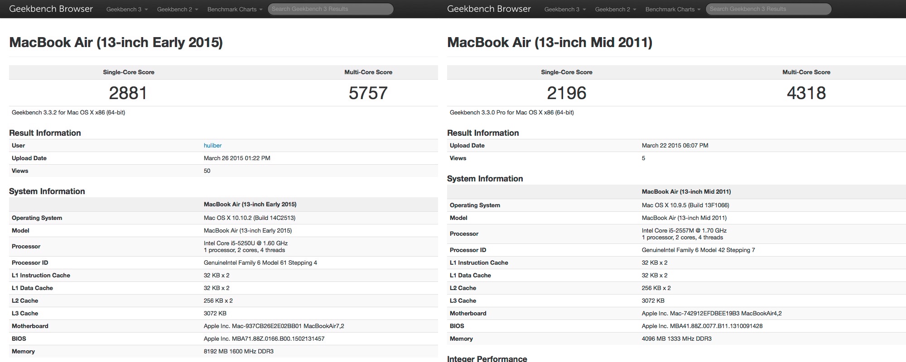This screenshot has height=362, width=906.
Task: Open Geekbench 3 dropdown in Mid 2011 window
Action: coord(565,9)
